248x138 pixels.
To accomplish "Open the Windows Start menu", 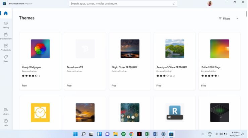I will (x=75, y=134).
